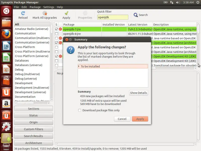Click the Reload toolbar icon
201x151 pixels.
coord(23,13)
